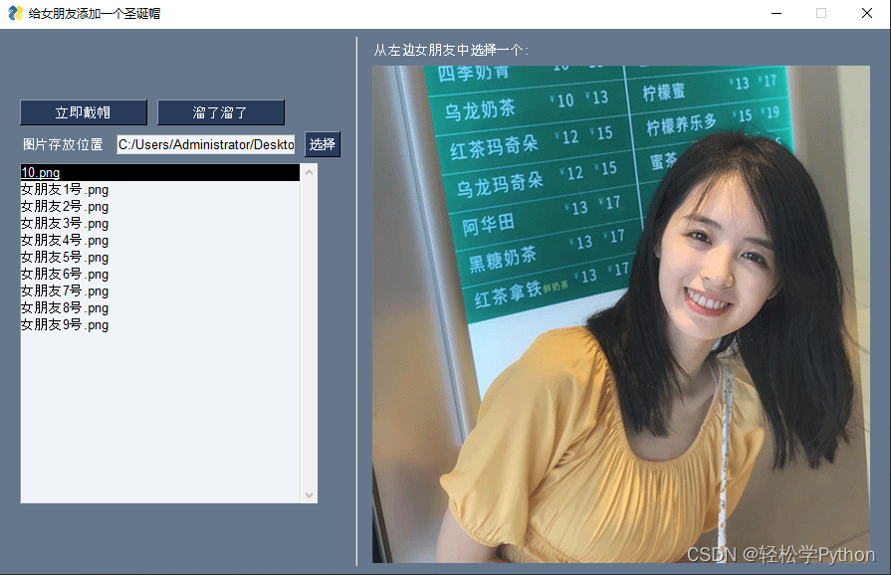Select 女朋友6号.png from the list
This screenshot has height=575, width=891.
point(64,274)
